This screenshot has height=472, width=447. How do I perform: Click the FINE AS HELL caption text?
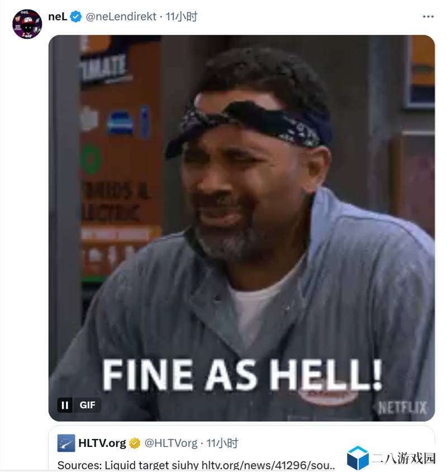[242, 375]
